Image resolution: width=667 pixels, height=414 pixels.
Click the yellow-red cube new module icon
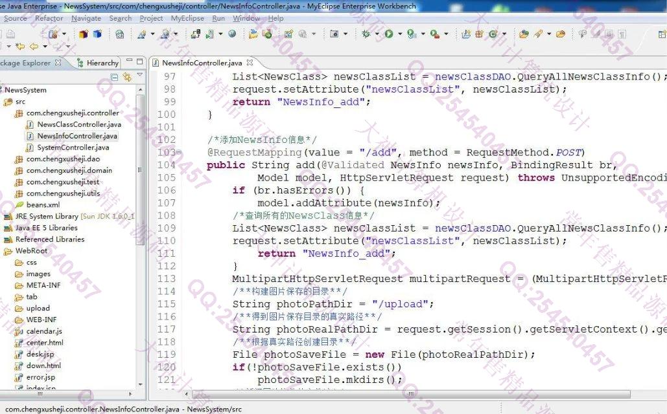coord(84,34)
